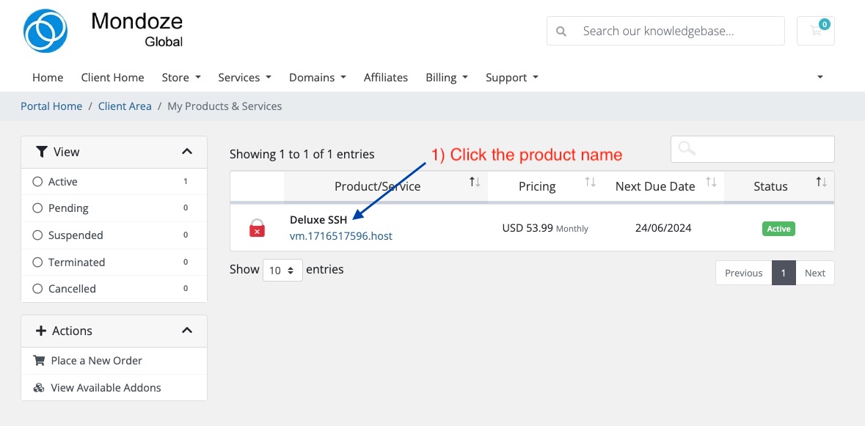This screenshot has width=865, height=426.
Task: Click the Affiliates navigation item
Action: tap(386, 77)
